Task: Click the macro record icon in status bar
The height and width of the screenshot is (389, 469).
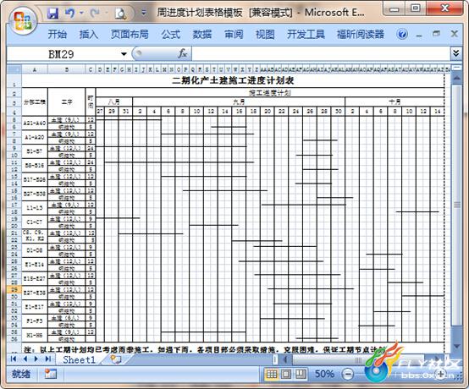Action: (x=50, y=374)
